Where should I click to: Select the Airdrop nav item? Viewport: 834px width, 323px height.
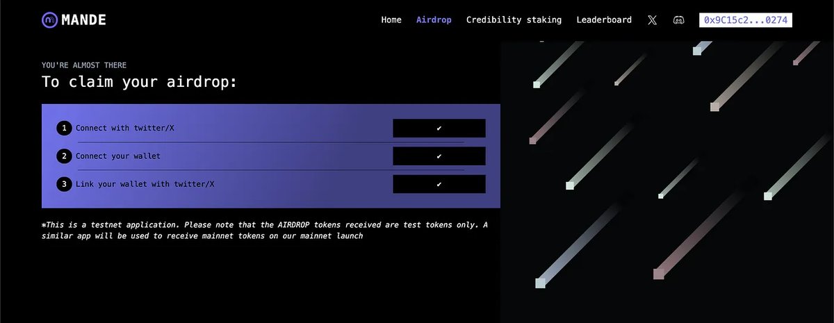pyautogui.click(x=434, y=20)
